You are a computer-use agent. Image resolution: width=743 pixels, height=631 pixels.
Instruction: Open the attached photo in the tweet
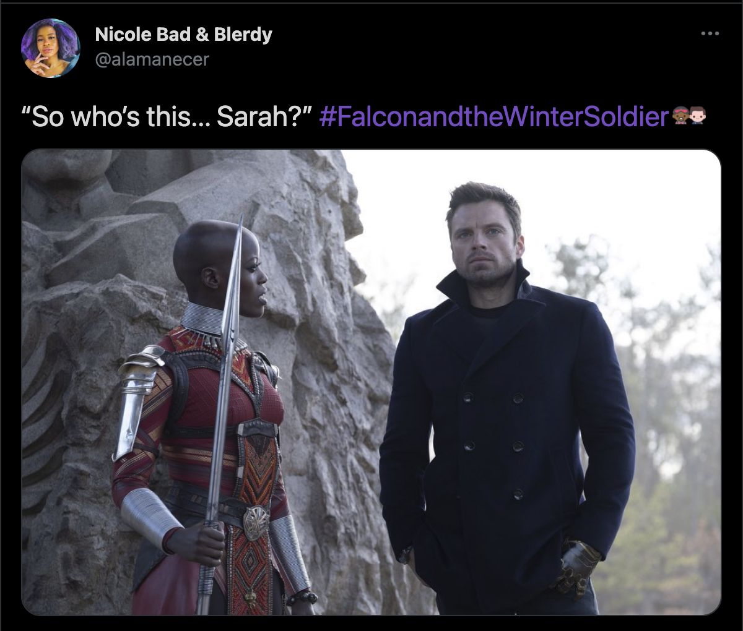coord(371,382)
